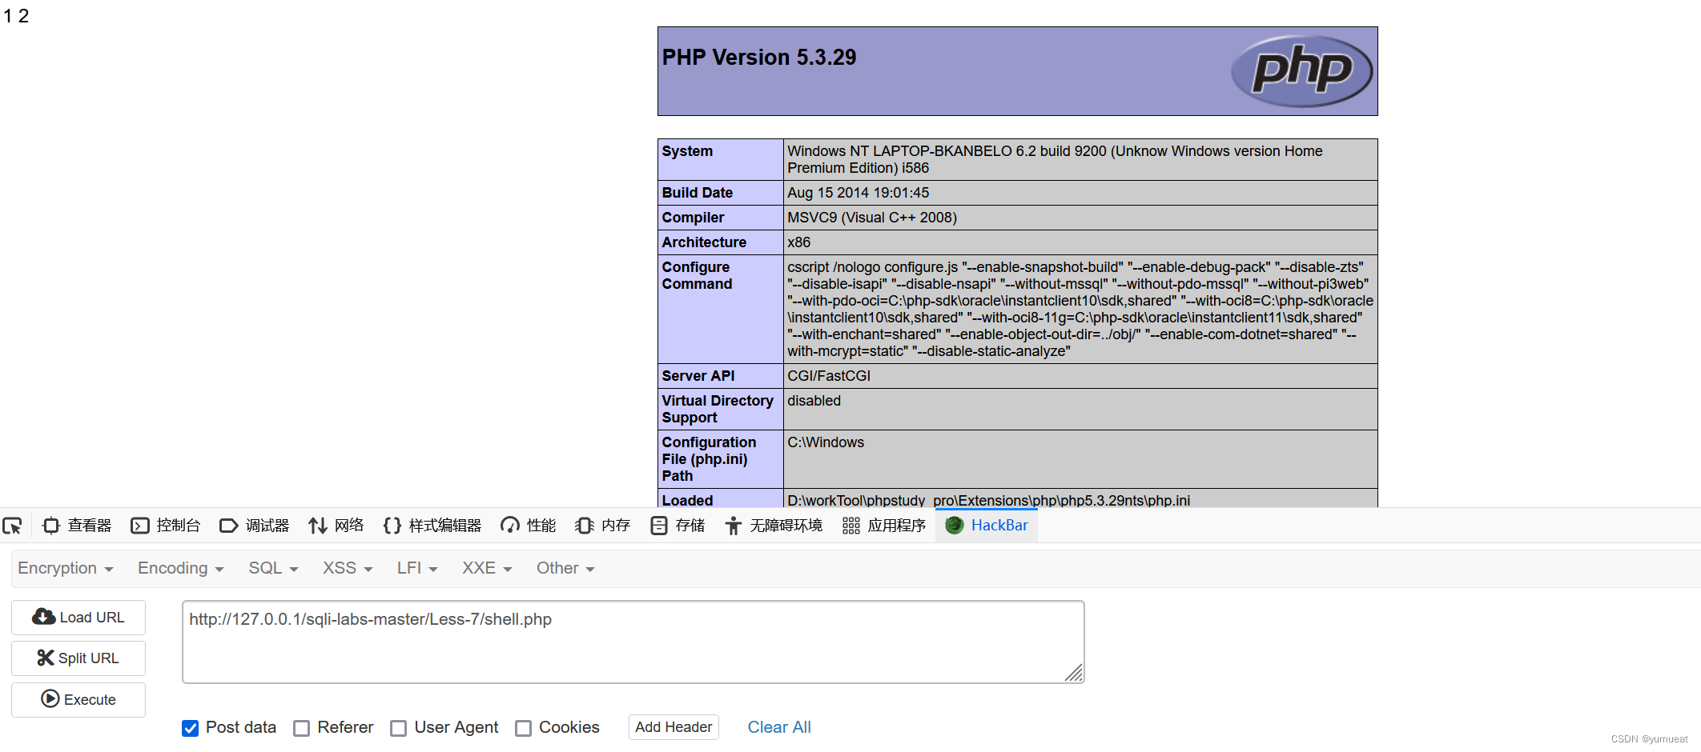1701x752 pixels.
Task: Open the 存储 storage inspector
Action: click(678, 526)
